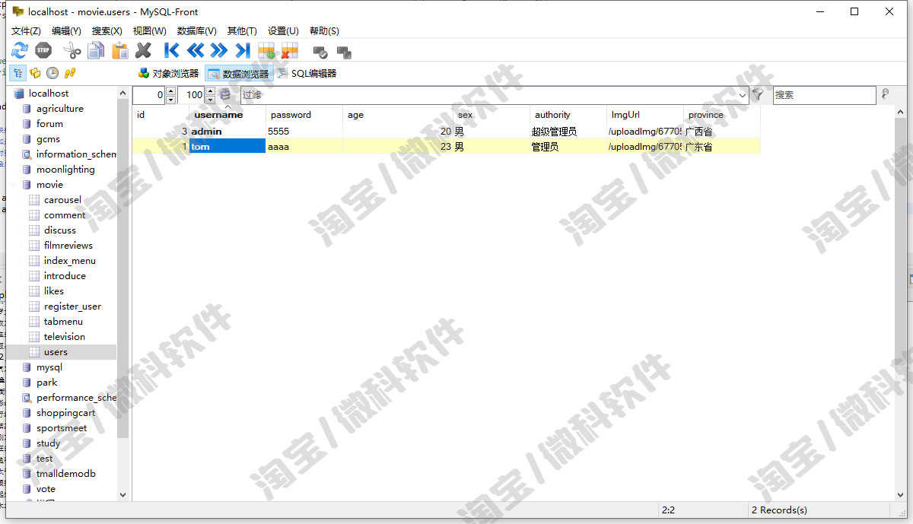Toggle the yellow explorer panel icon
This screenshot has height=524, width=913.
tap(70, 73)
